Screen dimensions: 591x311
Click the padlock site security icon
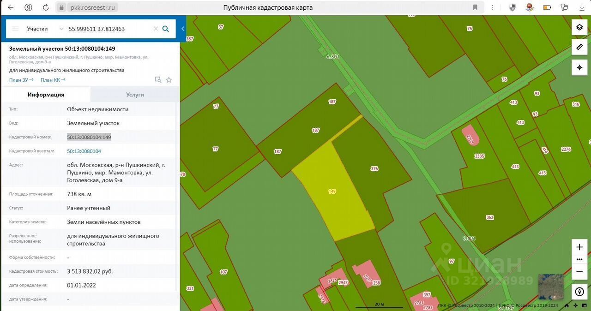pos(62,7)
